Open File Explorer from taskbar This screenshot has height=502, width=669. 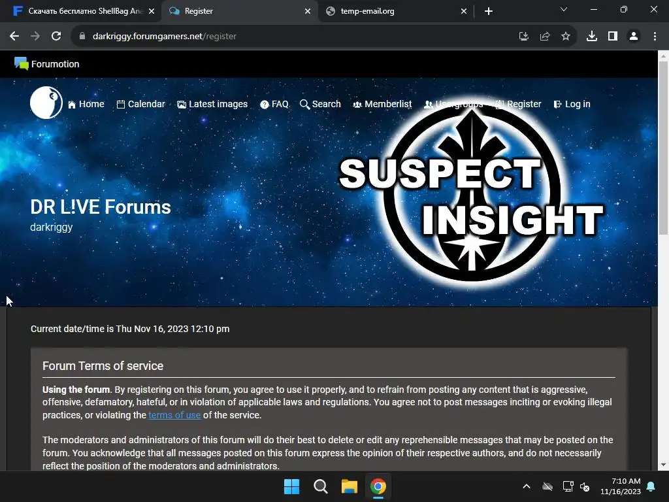coord(349,486)
